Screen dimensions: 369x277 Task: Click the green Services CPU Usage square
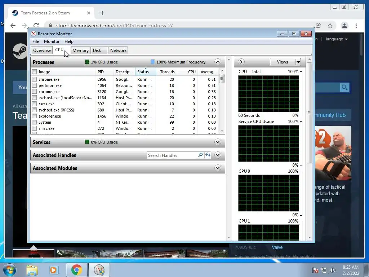(x=87, y=142)
